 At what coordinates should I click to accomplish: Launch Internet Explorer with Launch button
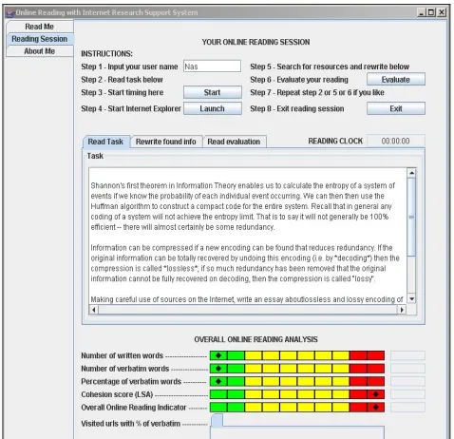pos(213,108)
